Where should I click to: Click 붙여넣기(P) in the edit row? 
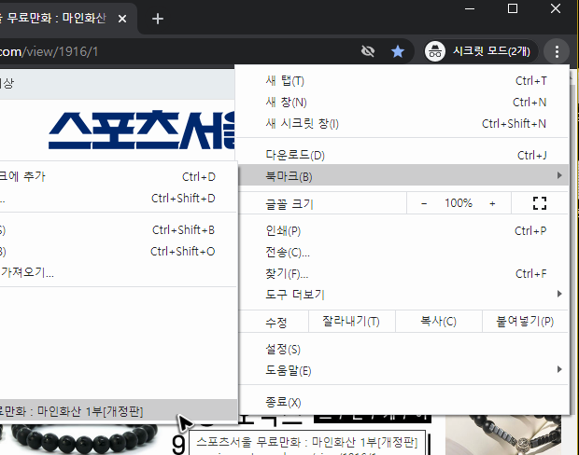[x=525, y=322]
